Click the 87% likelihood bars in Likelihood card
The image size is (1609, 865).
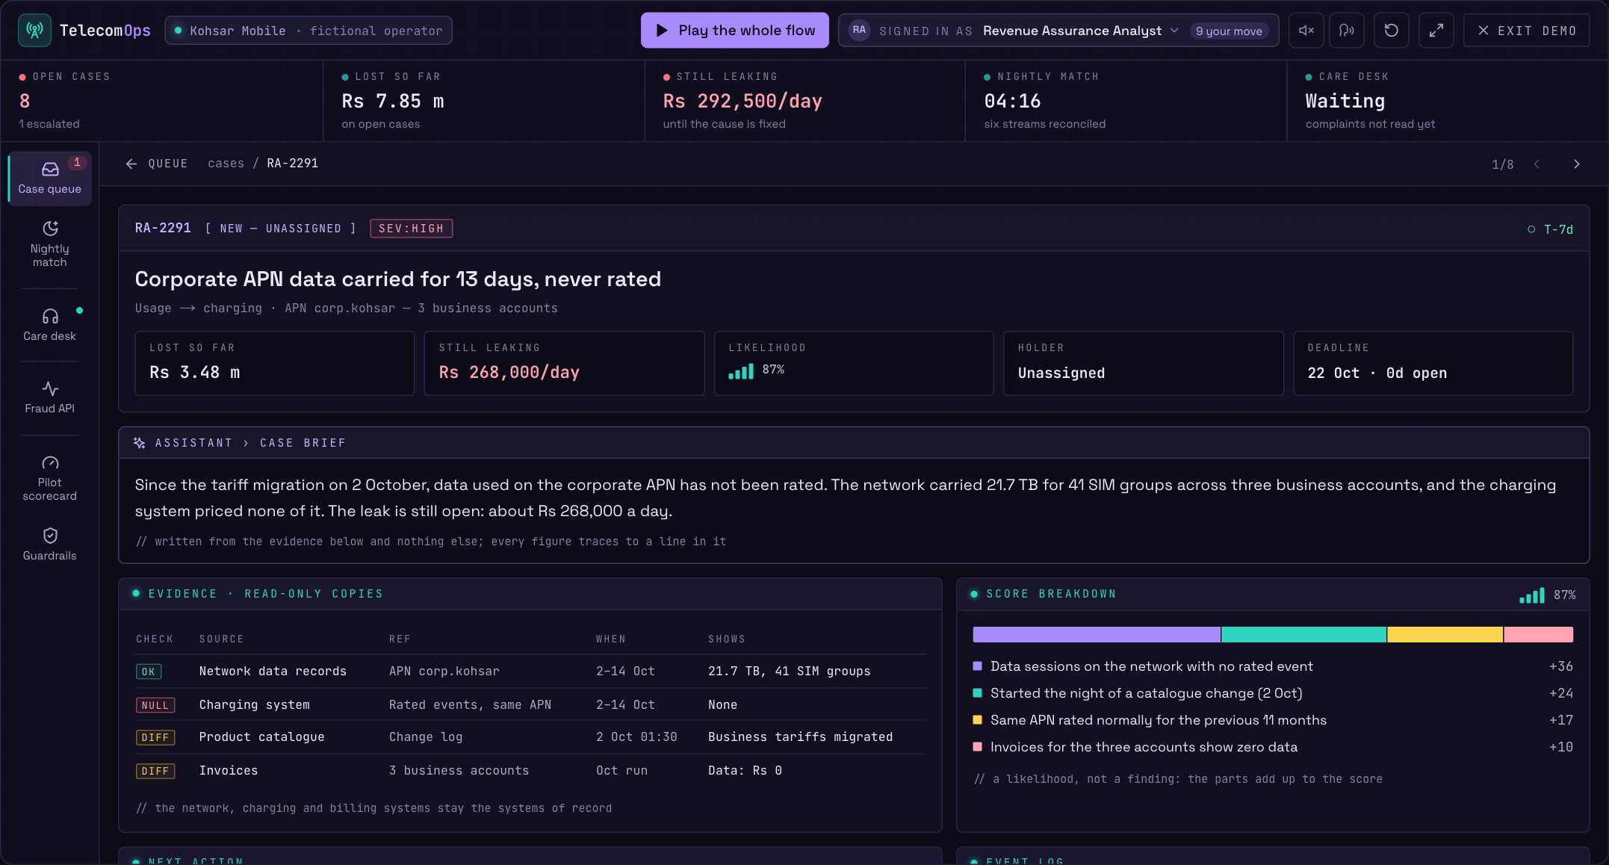click(741, 370)
